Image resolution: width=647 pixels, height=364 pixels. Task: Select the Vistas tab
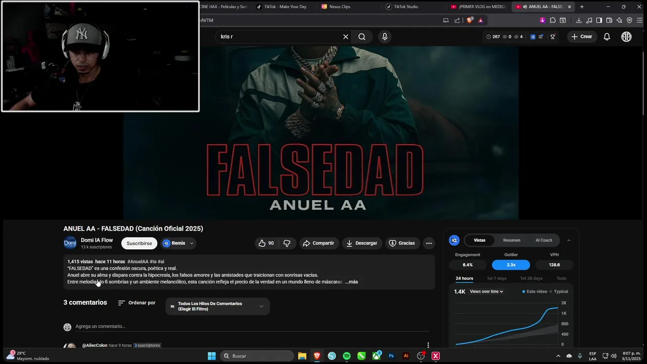pyautogui.click(x=479, y=240)
